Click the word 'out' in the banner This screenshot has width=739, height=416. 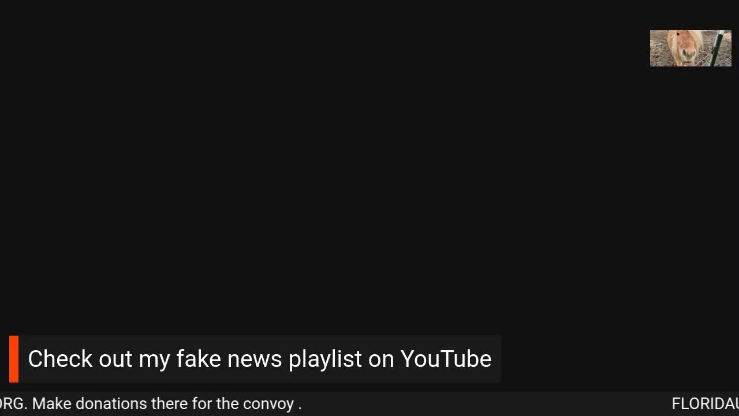click(115, 359)
